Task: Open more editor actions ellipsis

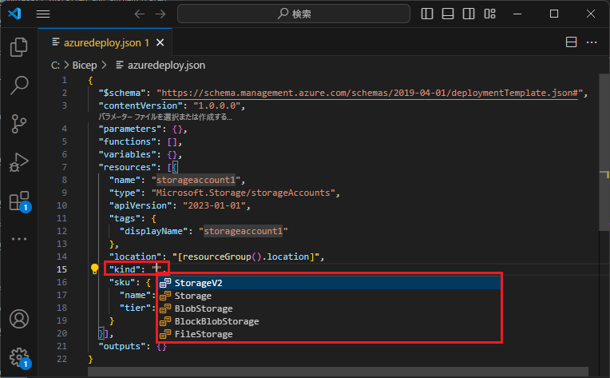Action: pyautogui.click(x=592, y=42)
